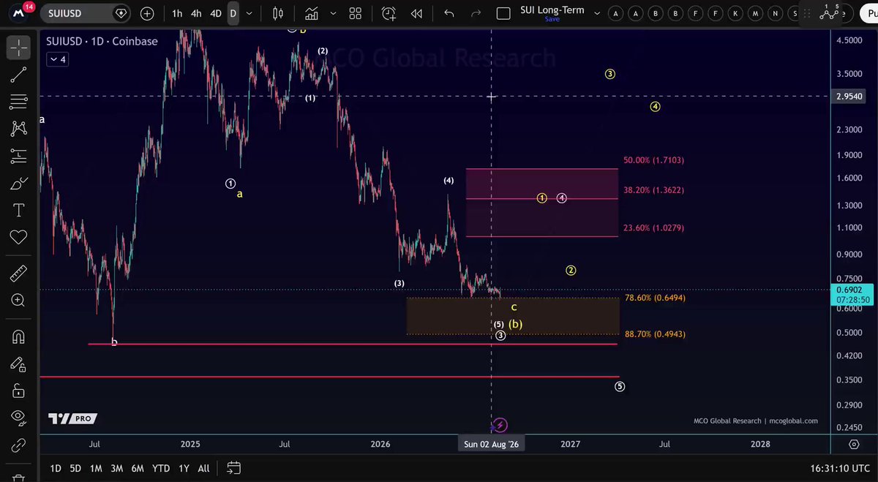The image size is (878, 482).
Task: Start bar replay mode
Action: point(416,13)
